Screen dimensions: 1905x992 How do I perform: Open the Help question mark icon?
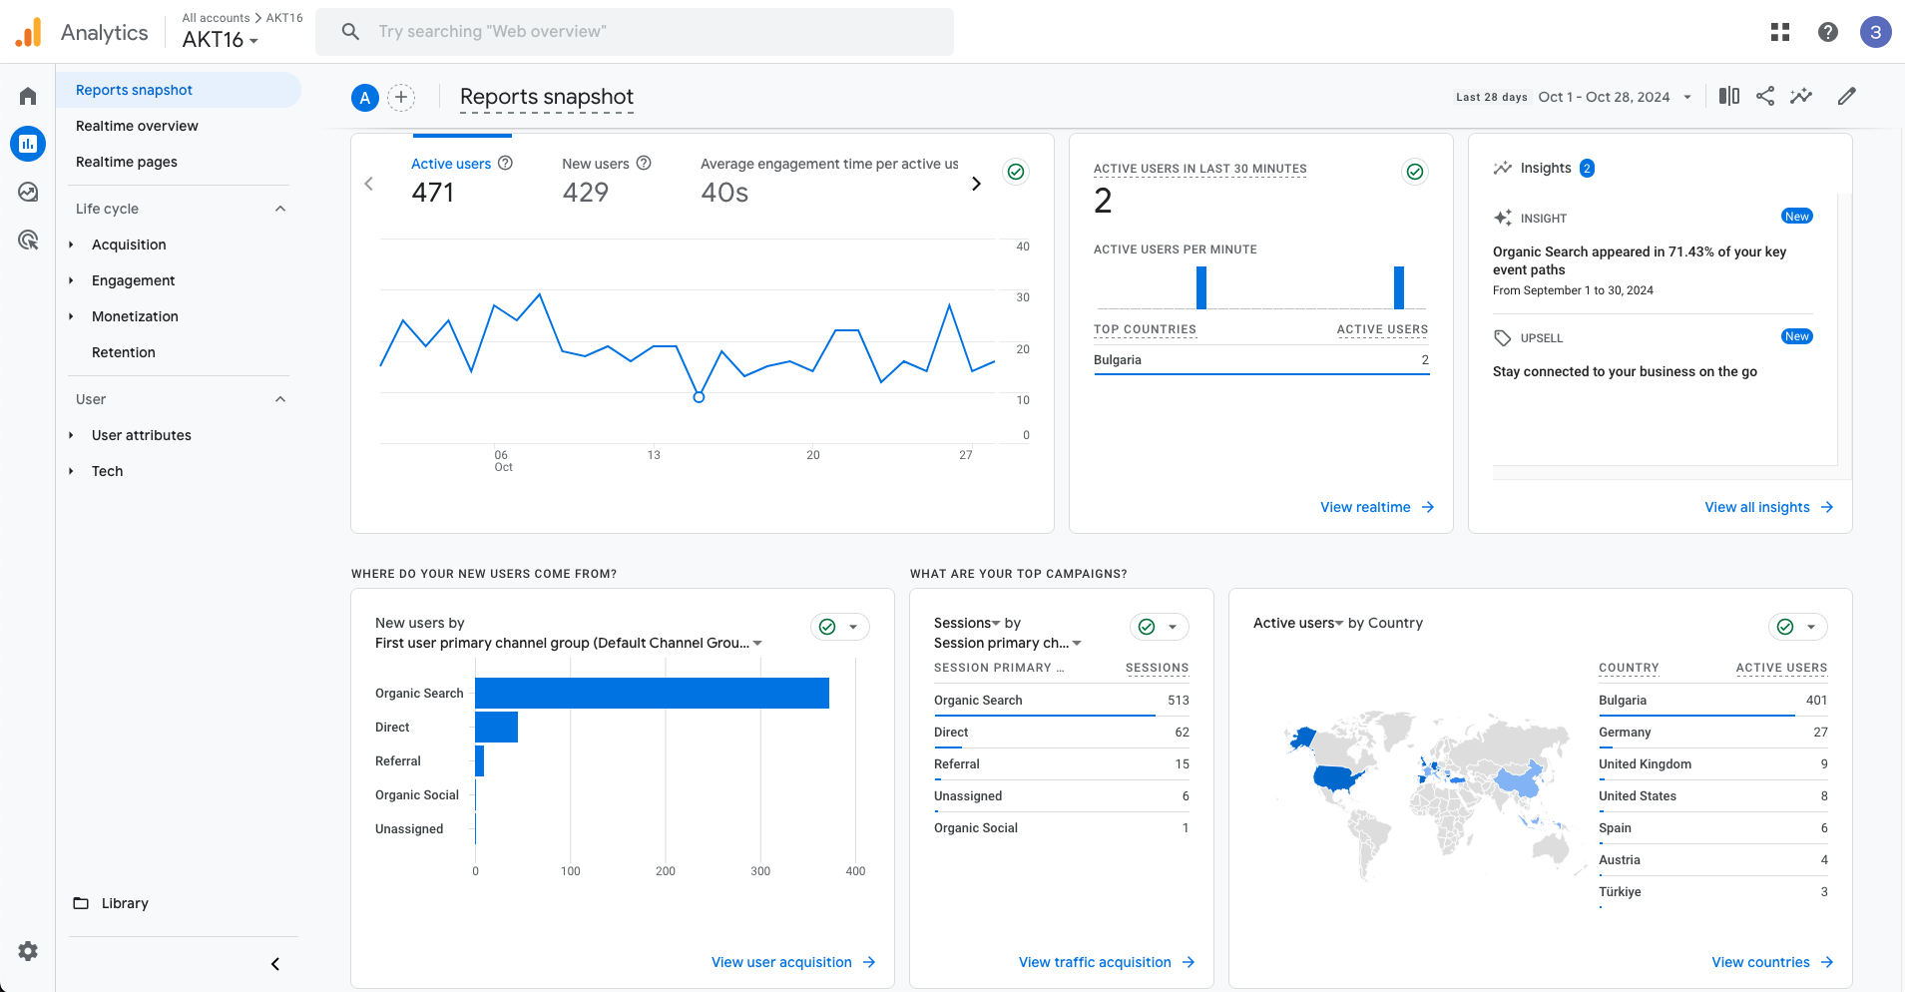point(1828,32)
